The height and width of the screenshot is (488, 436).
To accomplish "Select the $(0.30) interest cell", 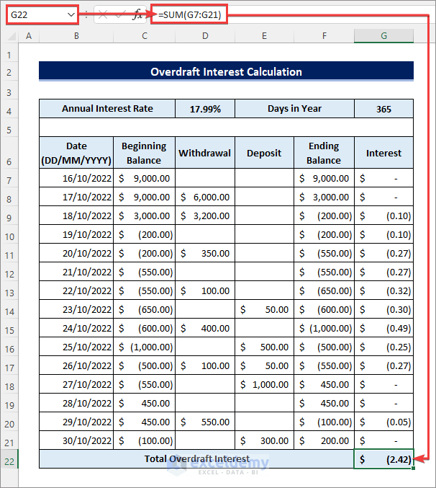I will [383, 309].
